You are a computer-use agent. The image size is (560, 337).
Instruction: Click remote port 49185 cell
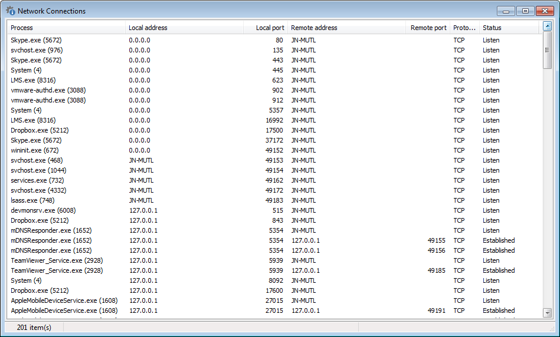[x=437, y=270]
